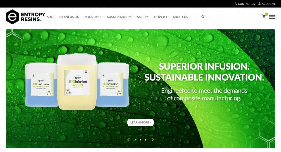The width and height of the screenshot is (281, 152).
Task: Click the Learn More button
Action: coord(140,122)
